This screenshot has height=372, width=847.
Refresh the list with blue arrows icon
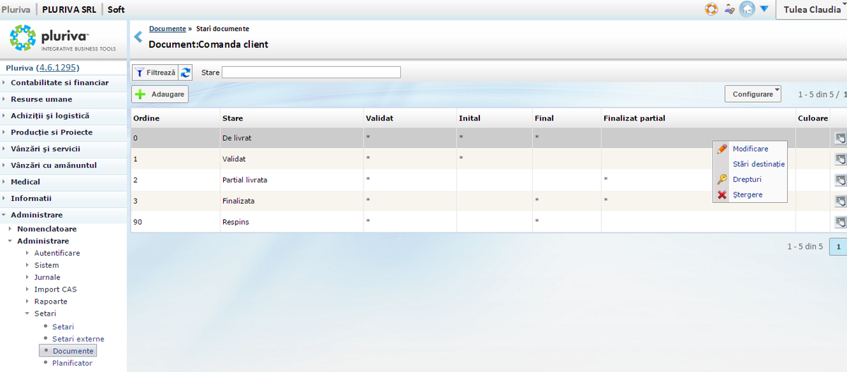[x=186, y=73]
